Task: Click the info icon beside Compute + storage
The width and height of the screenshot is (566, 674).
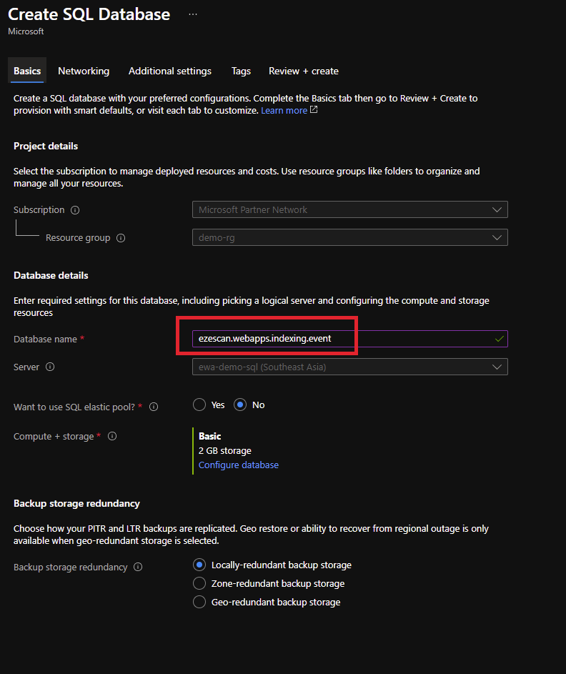Action: (112, 436)
